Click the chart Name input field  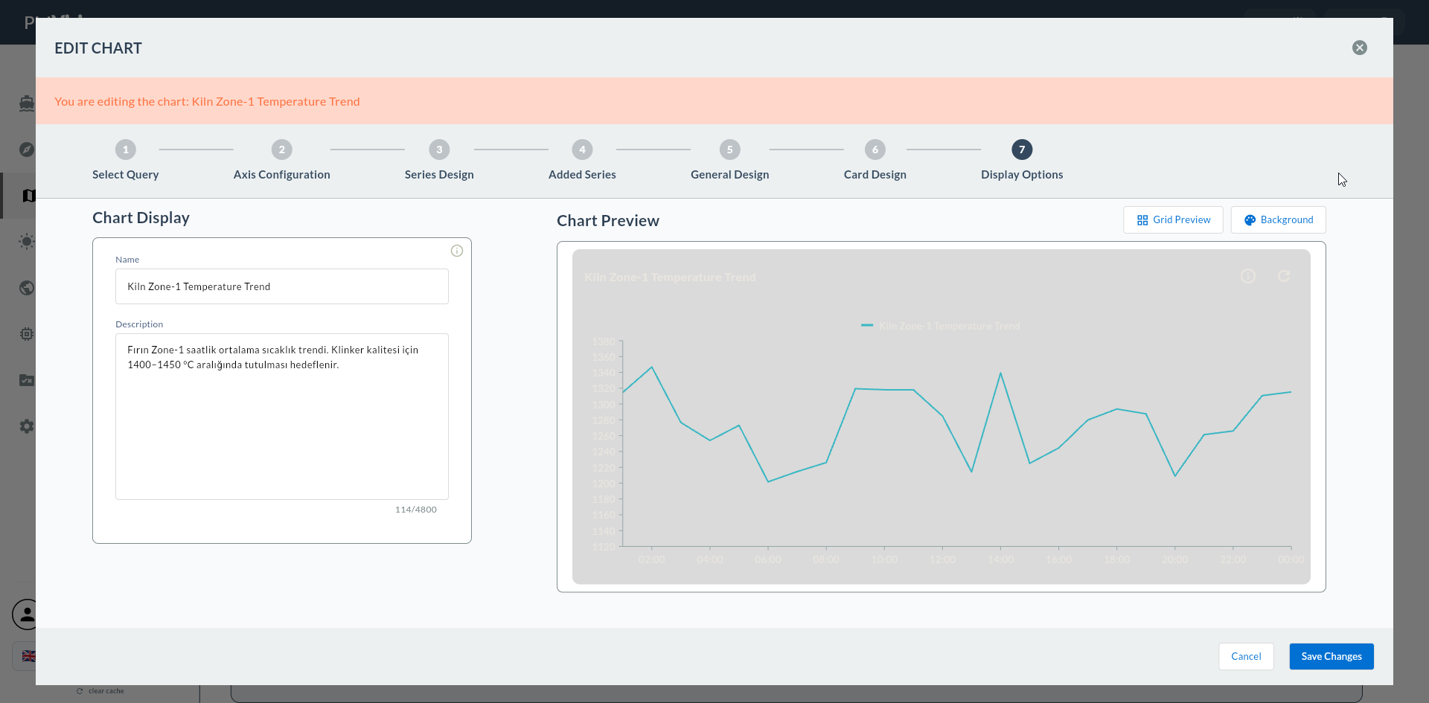coord(282,286)
